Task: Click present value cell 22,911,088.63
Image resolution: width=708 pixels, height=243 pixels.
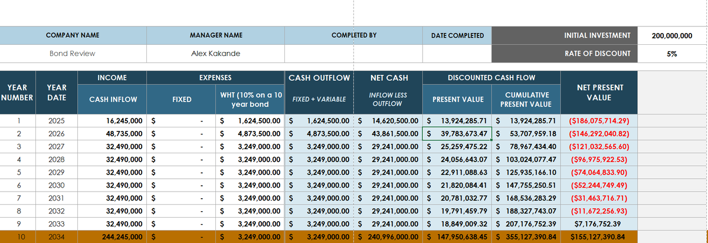Action: pos(457,172)
